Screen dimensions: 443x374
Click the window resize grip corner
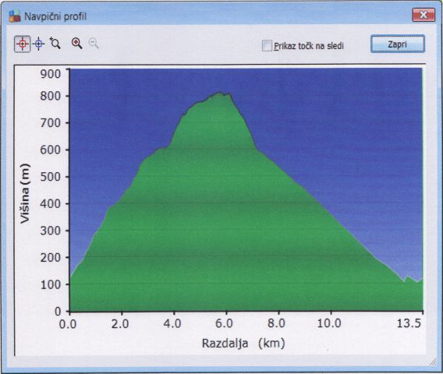coord(433,362)
